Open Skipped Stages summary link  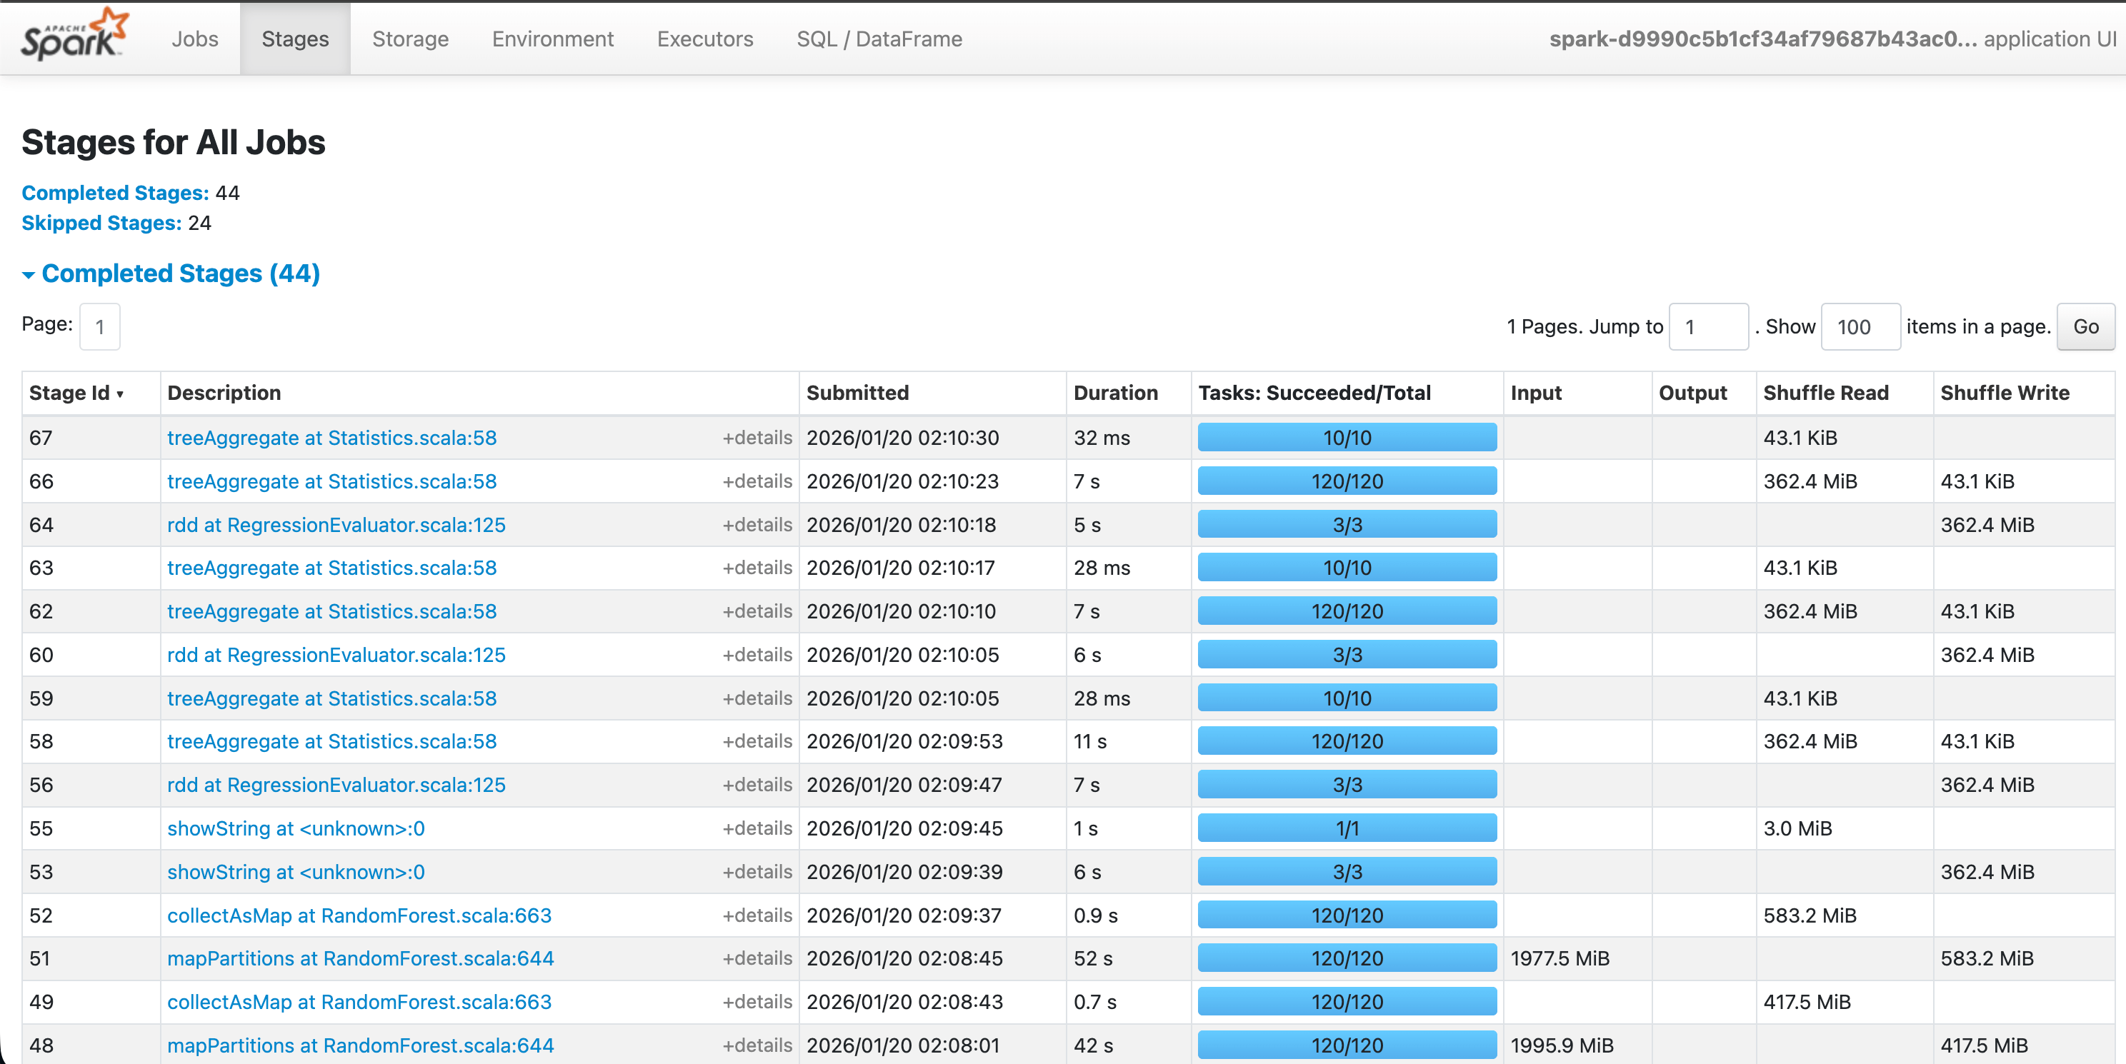101,224
